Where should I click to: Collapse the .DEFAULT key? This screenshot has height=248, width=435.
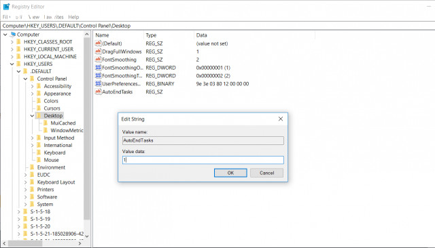click(x=18, y=71)
